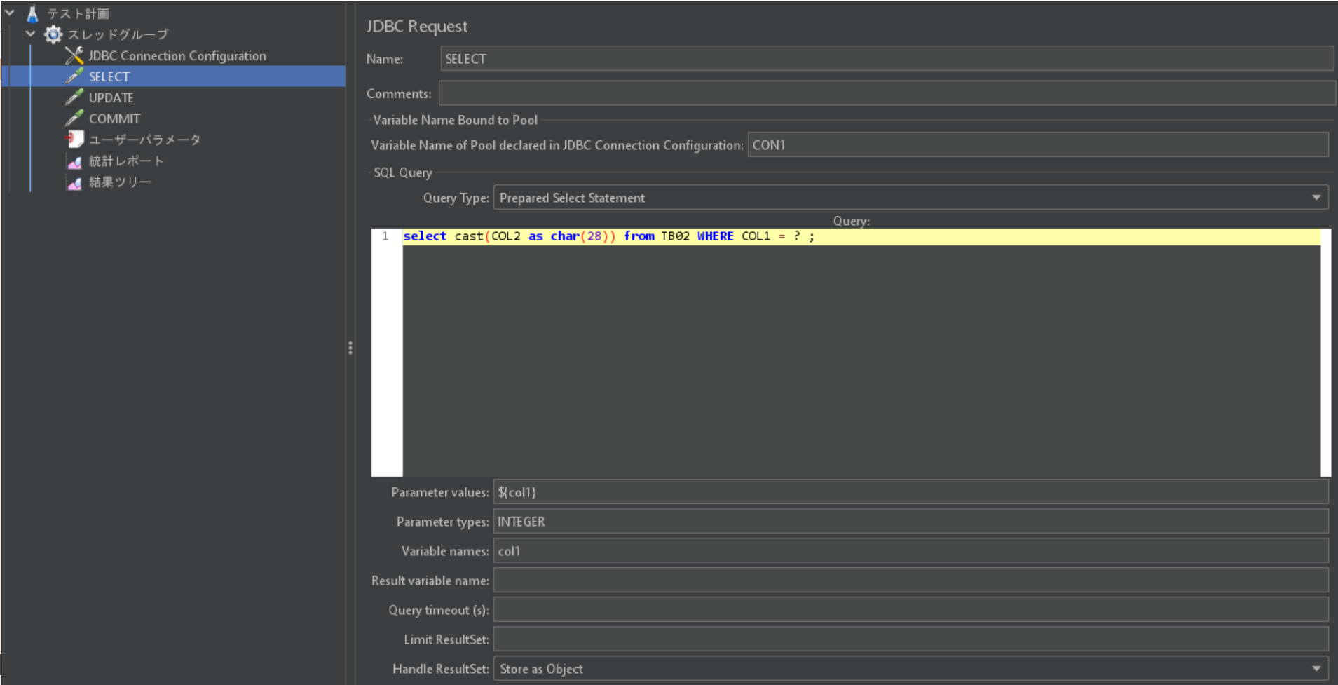
Task: Click the Parameter types field with INTEGER
Action: [910, 521]
